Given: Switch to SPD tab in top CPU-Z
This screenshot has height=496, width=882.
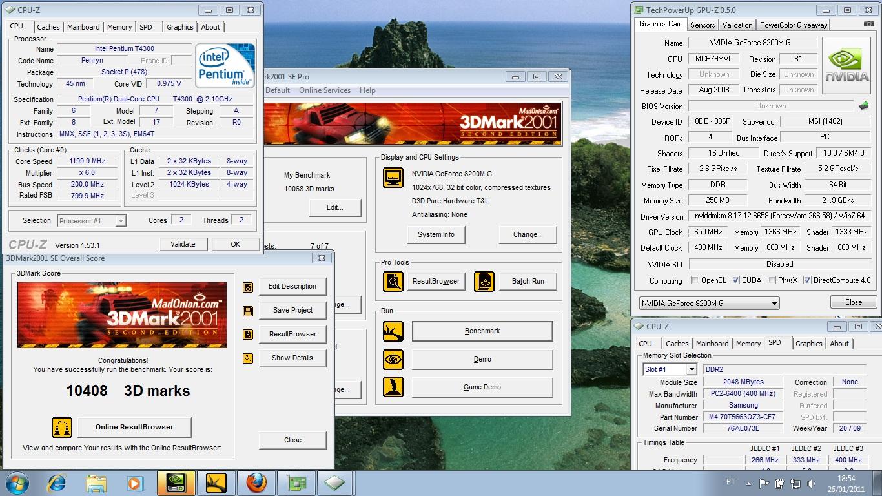Looking at the screenshot, I should 146,27.
